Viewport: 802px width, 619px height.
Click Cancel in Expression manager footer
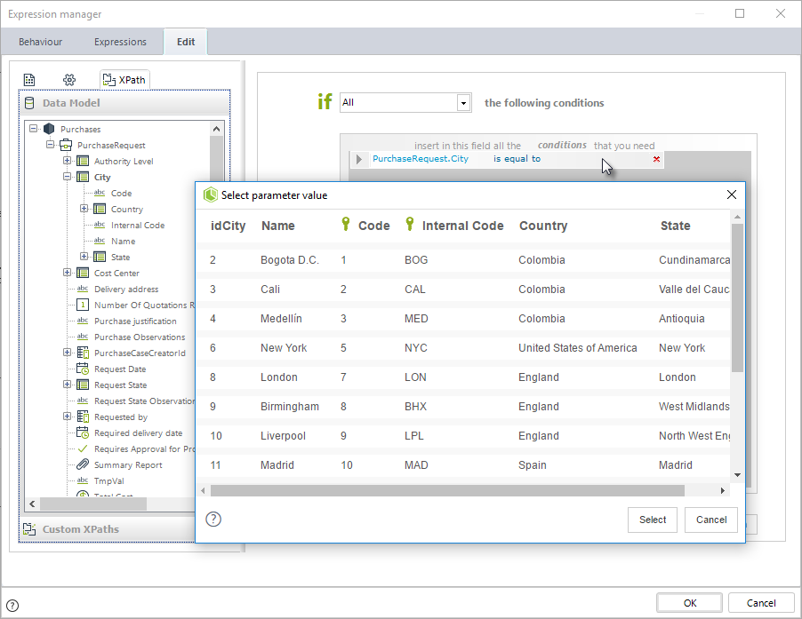[x=760, y=603]
